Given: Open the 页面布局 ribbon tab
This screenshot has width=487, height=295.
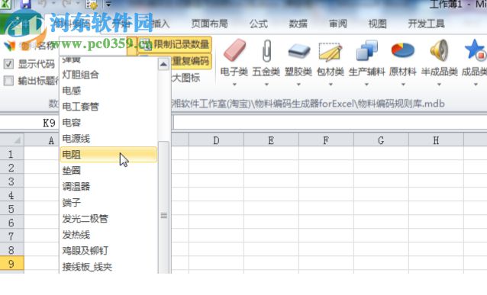Looking at the screenshot, I should click(x=209, y=24).
